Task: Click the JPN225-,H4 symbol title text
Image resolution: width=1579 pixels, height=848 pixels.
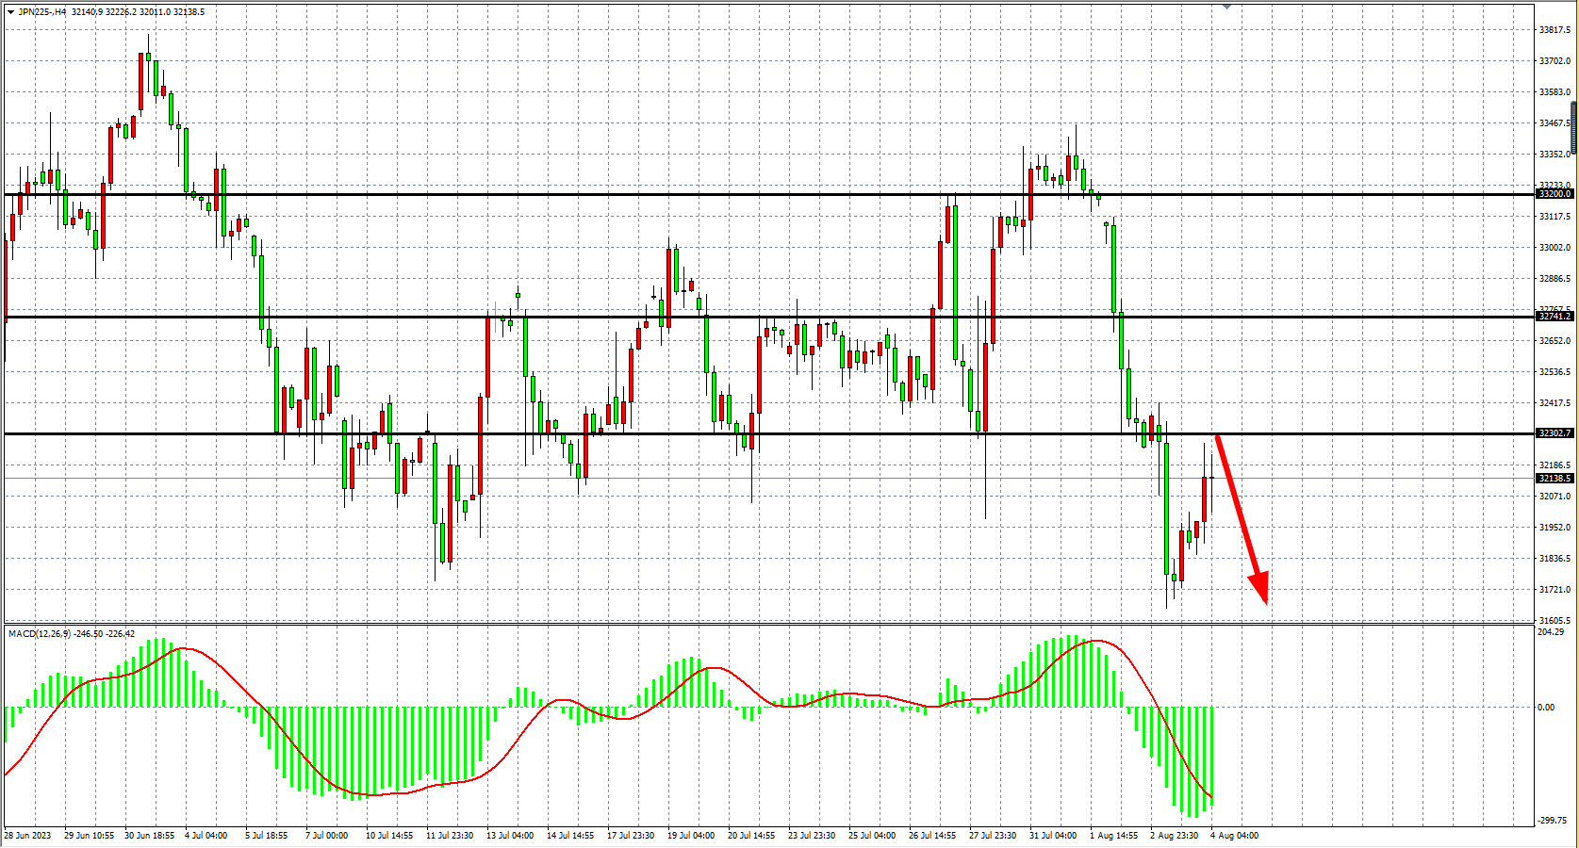Action: click(42, 12)
